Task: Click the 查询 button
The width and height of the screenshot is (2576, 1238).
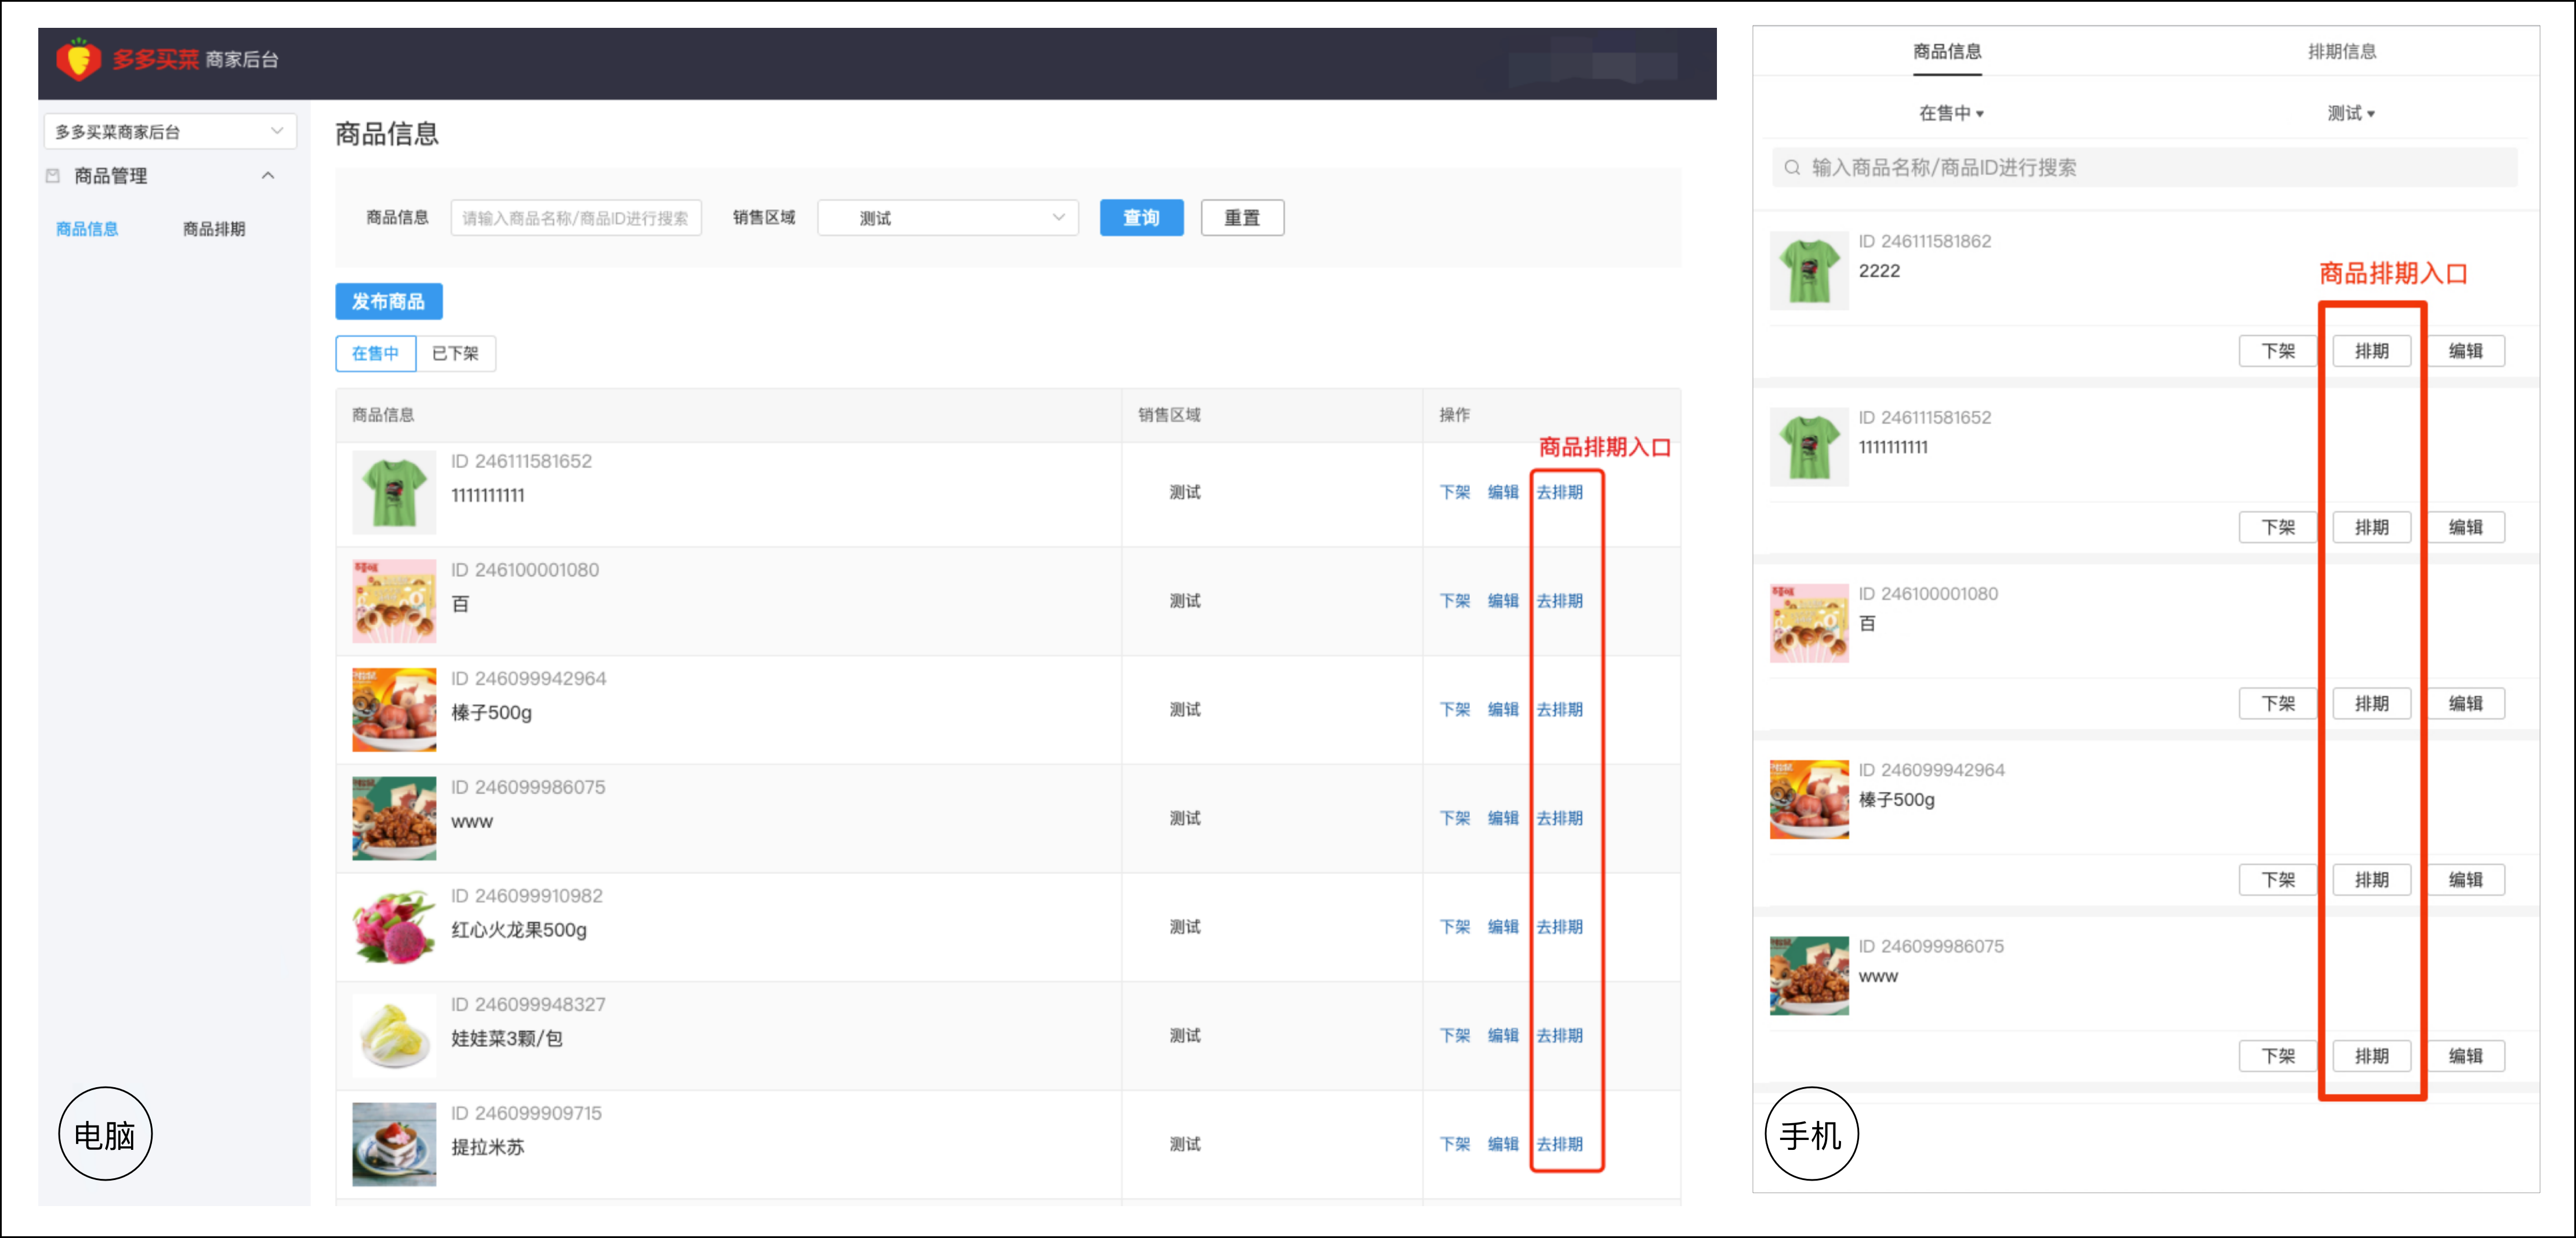Action: [1141, 218]
